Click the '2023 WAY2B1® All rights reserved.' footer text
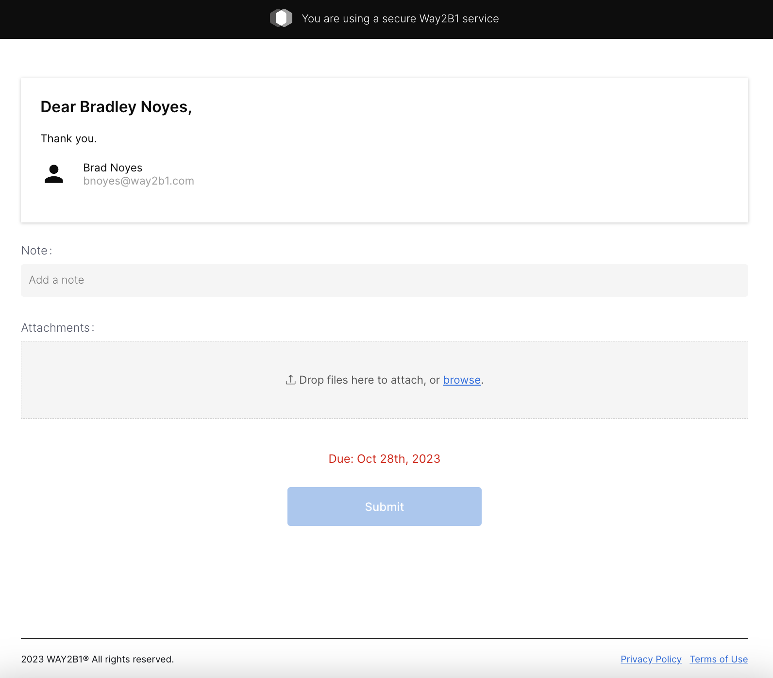 coord(97,659)
